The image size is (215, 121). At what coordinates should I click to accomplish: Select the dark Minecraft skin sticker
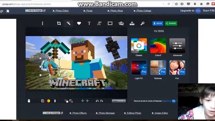pyautogui.click(x=113, y=48)
